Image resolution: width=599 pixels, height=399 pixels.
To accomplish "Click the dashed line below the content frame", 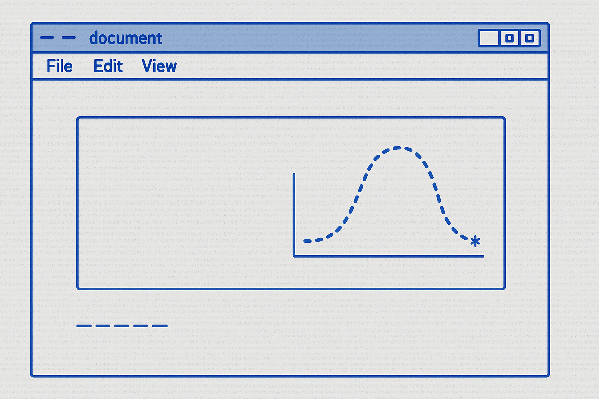I will pyautogui.click(x=122, y=326).
